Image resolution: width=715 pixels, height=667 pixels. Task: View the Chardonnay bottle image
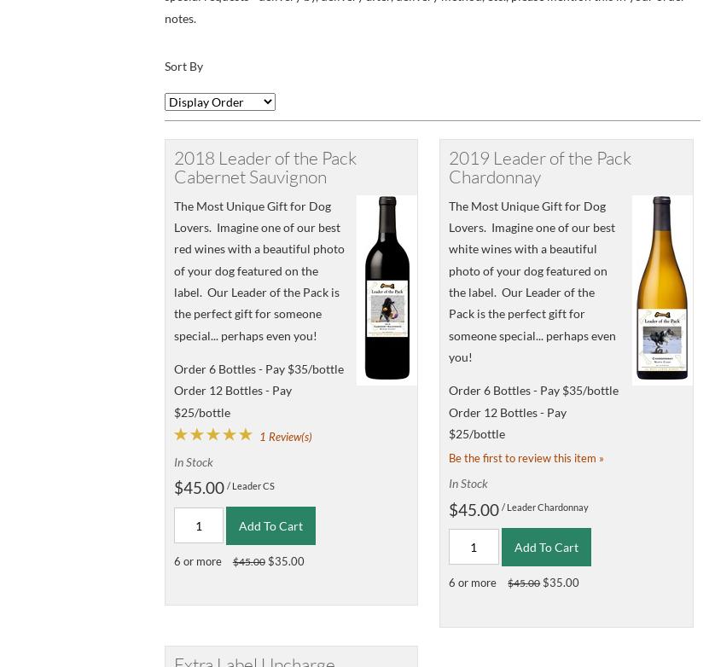pos(662,290)
